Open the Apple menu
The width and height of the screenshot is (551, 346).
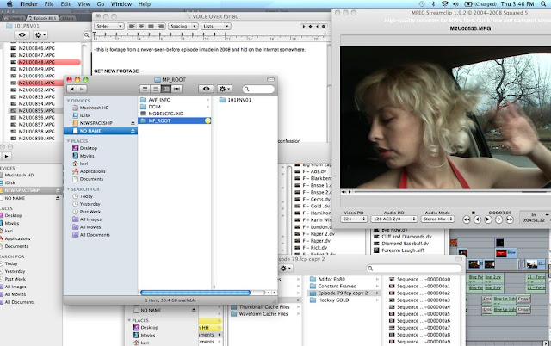click(x=9, y=3)
